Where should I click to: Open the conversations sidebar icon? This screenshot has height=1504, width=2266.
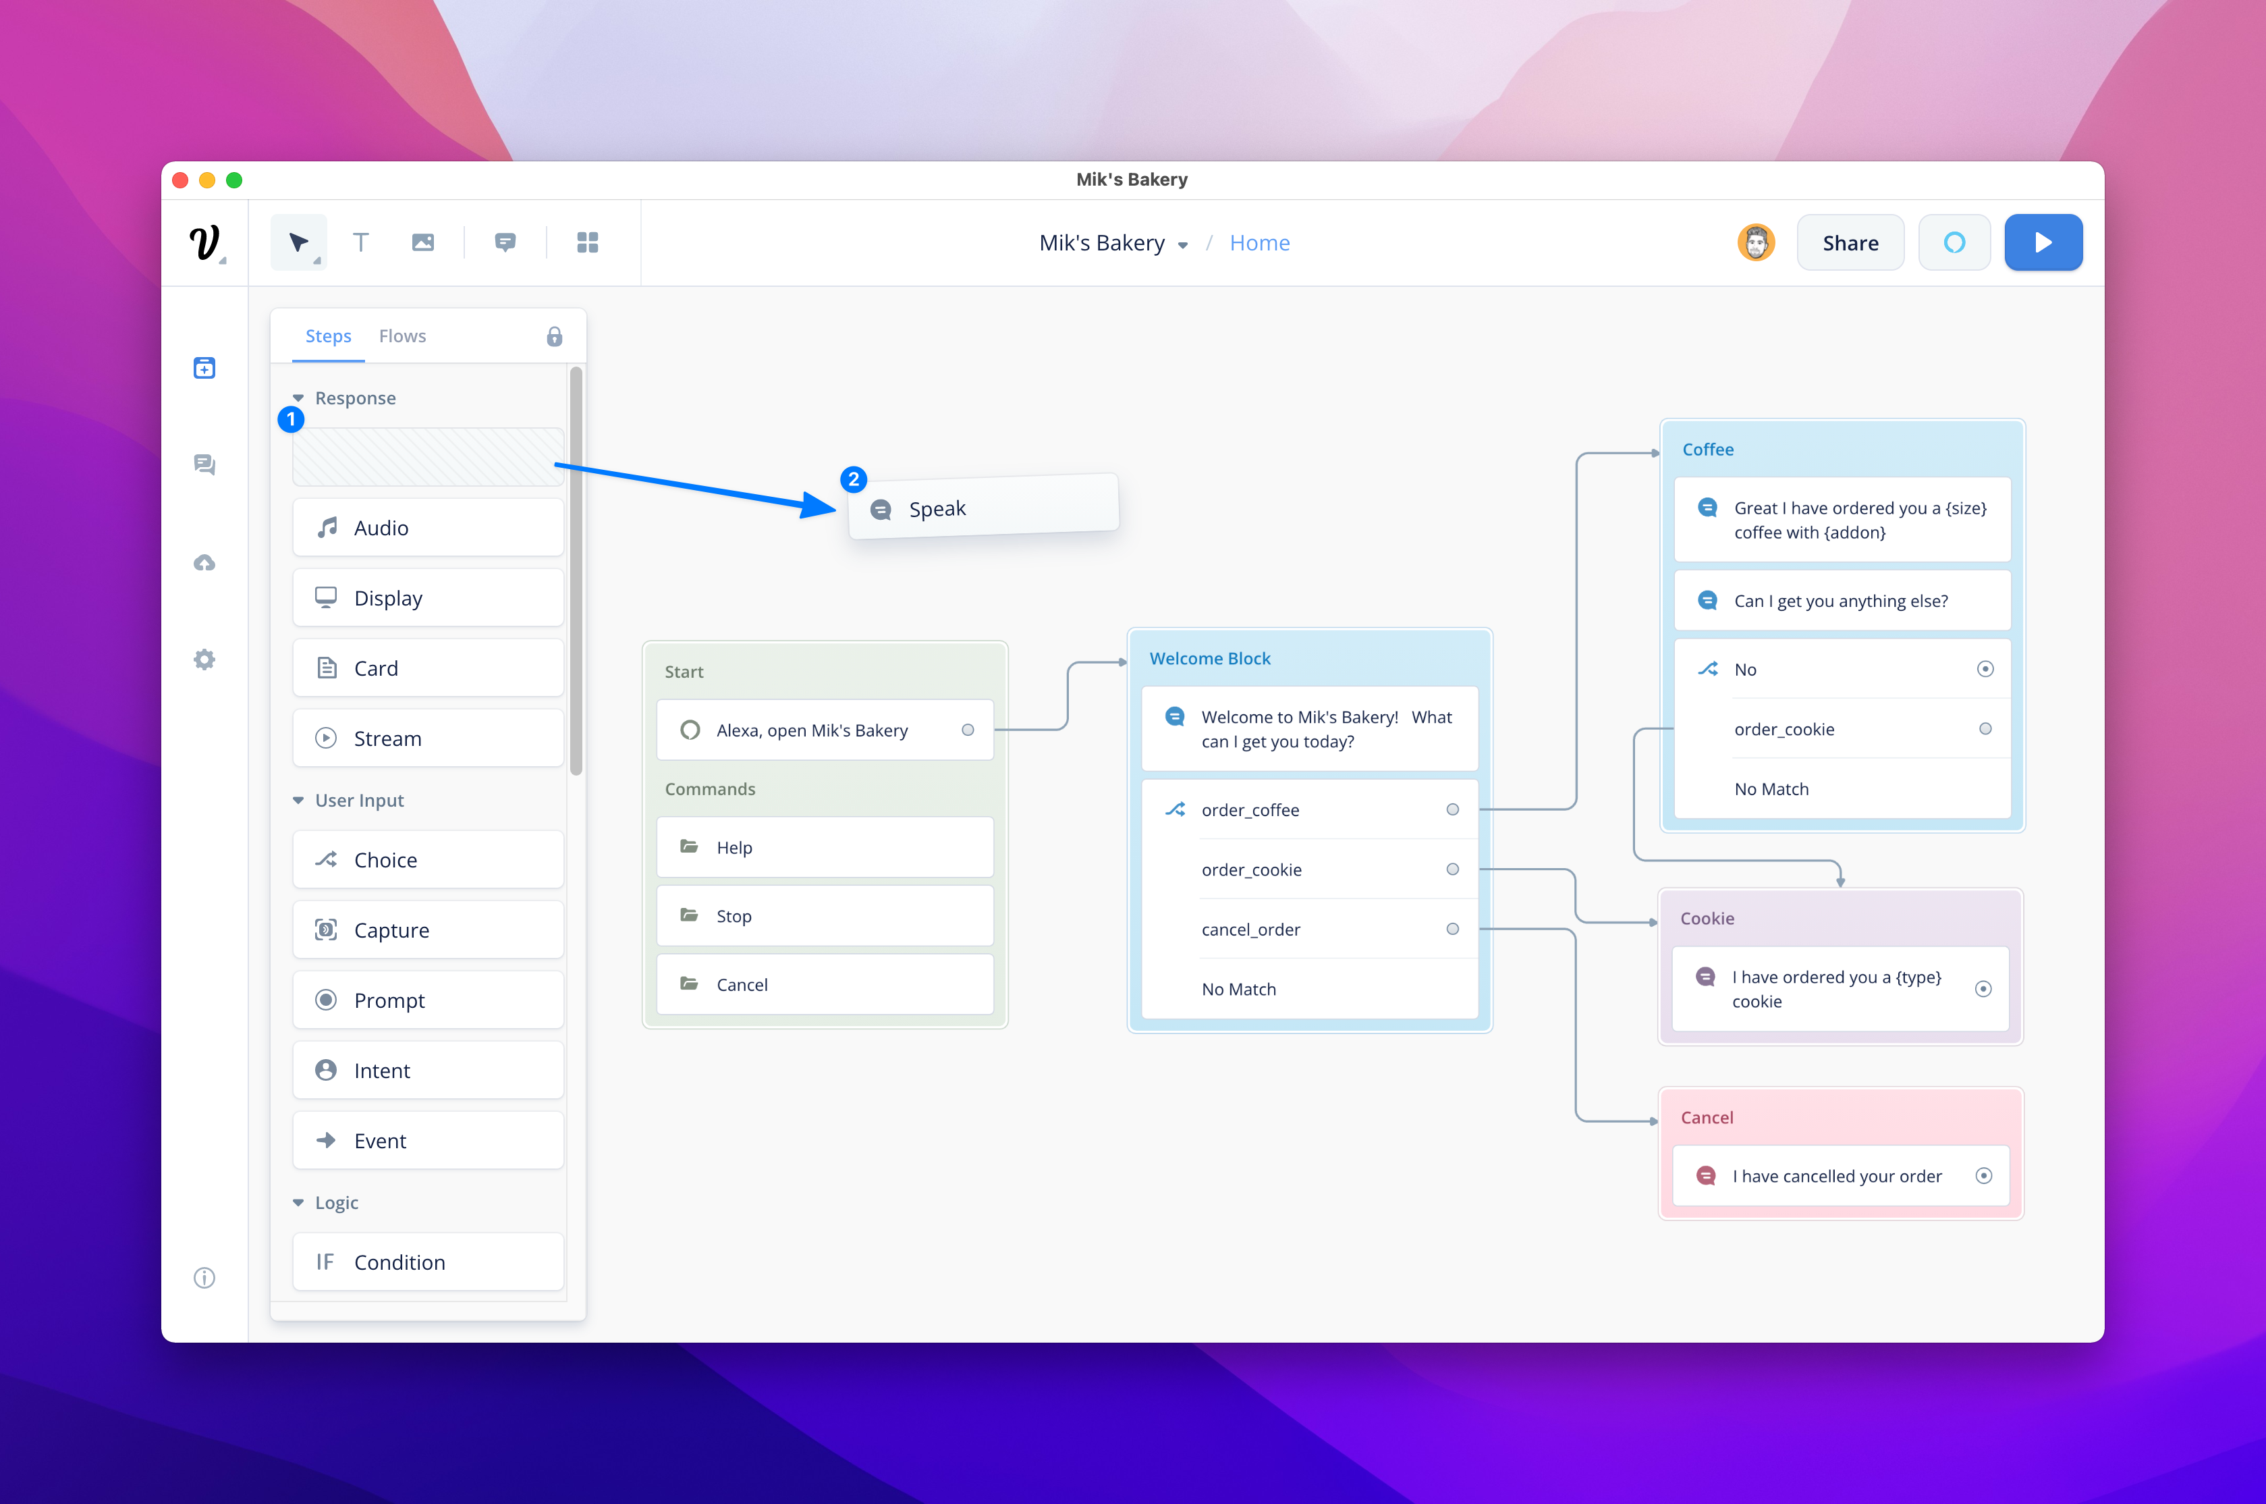204,465
